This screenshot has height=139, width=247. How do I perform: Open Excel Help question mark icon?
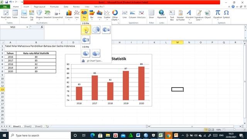[x=233, y=7]
